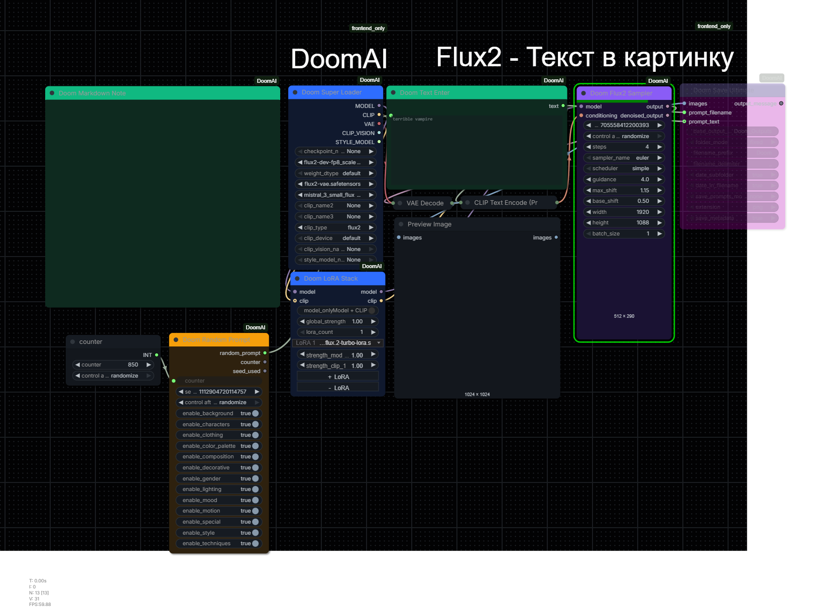Screen dimensions: 830x612
Task: Click the clip input port on LoRA Stack
Action: tap(295, 301)
